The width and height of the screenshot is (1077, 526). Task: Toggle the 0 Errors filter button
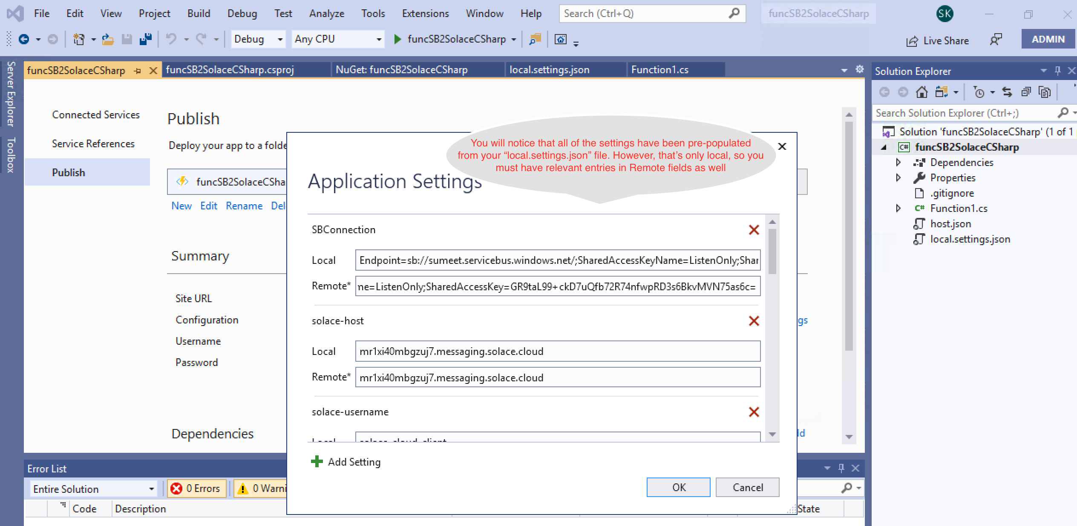[196, 489]
